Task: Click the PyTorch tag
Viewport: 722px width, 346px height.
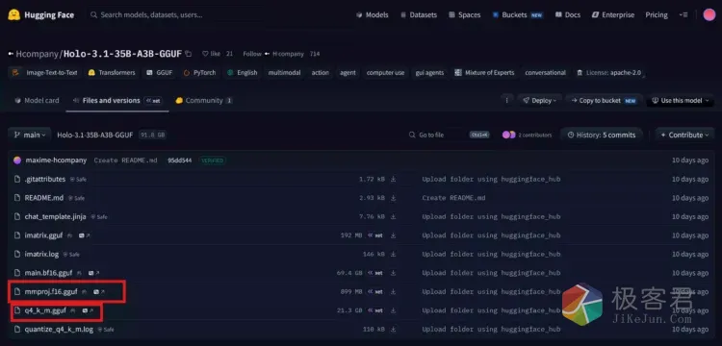Action: tap(199, 73)
